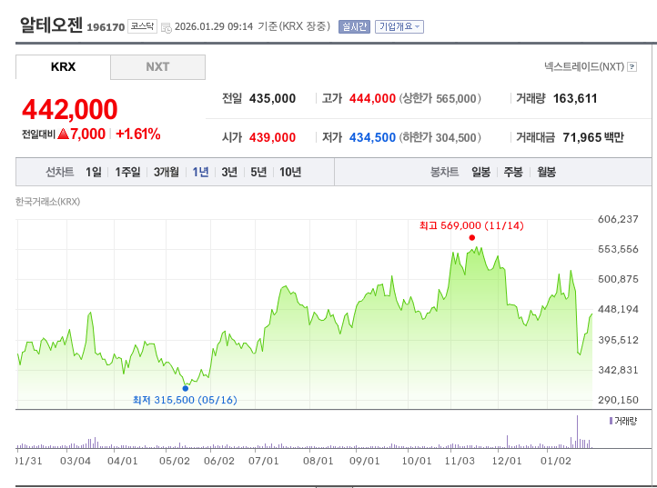
Task: Click the 한국거래소(KRX) chart label
Action: tap(47, 202)
